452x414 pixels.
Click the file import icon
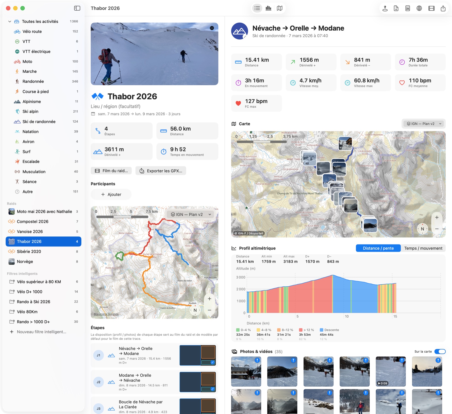pyautogui.click(x=396, y=8)
